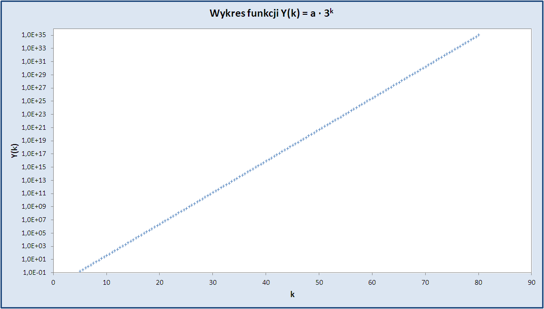Click x-axis label 80
This screenshot has width=544, height=309.
[478, 283]
